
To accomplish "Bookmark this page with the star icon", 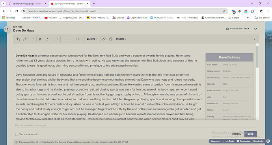I will coord(224,11).
